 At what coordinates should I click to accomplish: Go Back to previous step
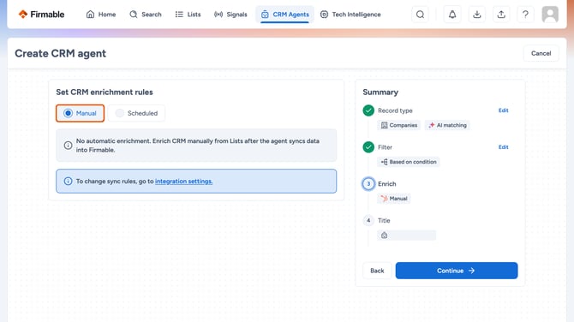(x=377, y=271)
